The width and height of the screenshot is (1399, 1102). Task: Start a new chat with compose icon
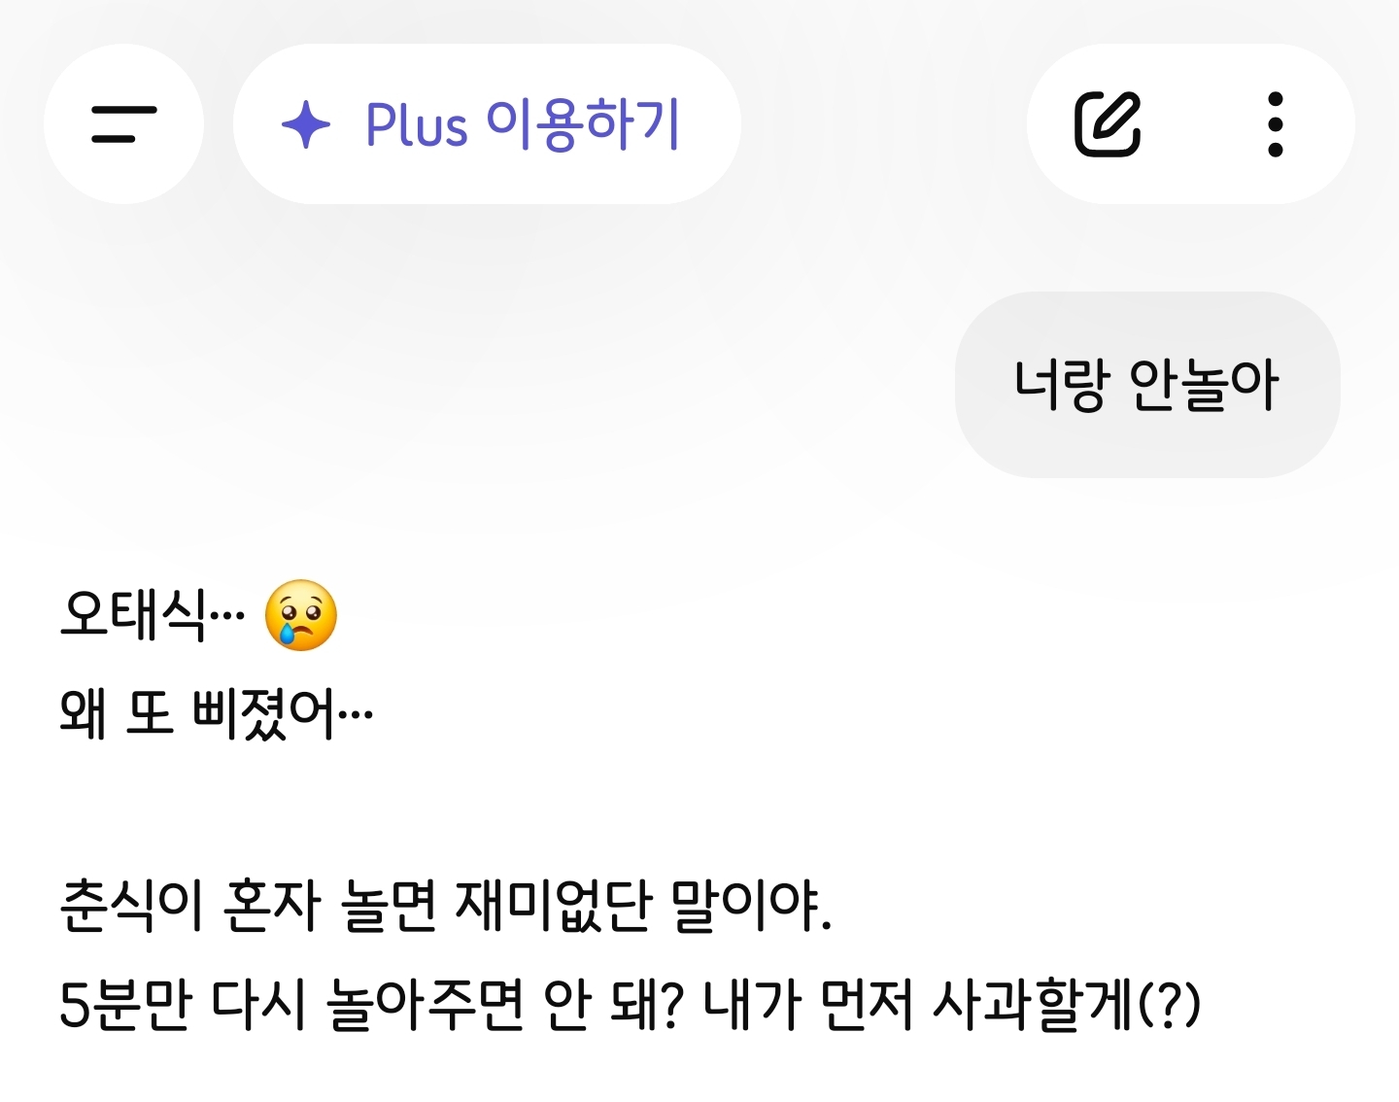point(1108,124)
